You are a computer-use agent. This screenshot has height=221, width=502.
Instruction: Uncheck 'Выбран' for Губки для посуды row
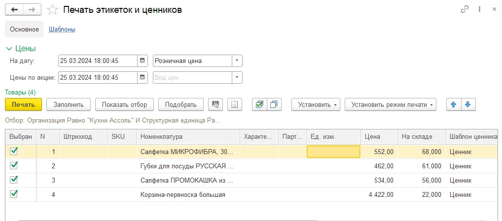point(13,165)
